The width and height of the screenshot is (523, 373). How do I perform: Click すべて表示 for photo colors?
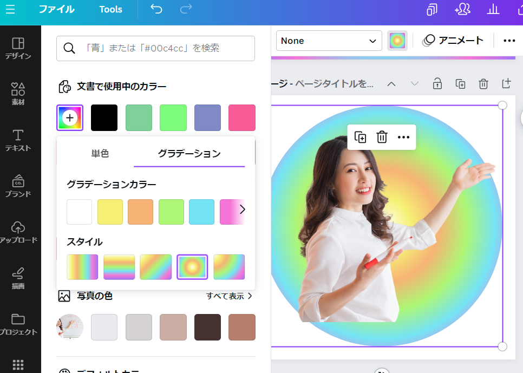pos(229,296)
